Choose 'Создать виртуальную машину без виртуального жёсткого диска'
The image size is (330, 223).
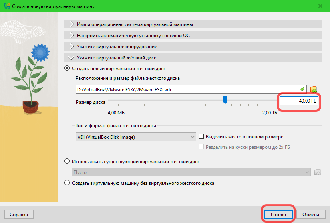click(67, 183)
